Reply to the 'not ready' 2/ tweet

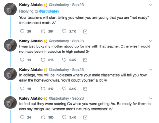tap(22, 31)
